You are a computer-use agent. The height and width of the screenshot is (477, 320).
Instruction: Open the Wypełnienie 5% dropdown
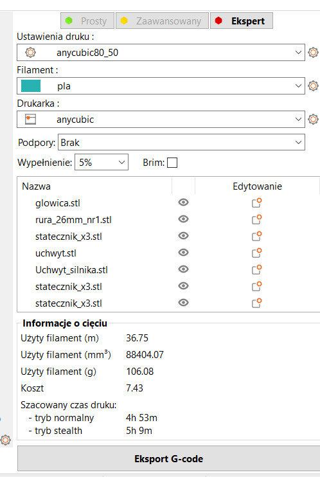pos(102,162)
